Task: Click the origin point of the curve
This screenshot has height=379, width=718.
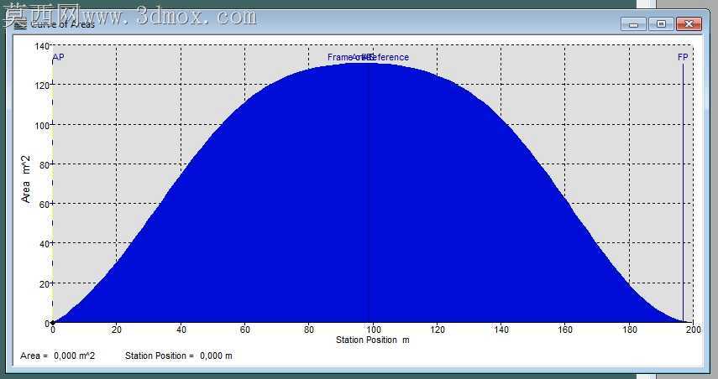Action: (53, 323)
